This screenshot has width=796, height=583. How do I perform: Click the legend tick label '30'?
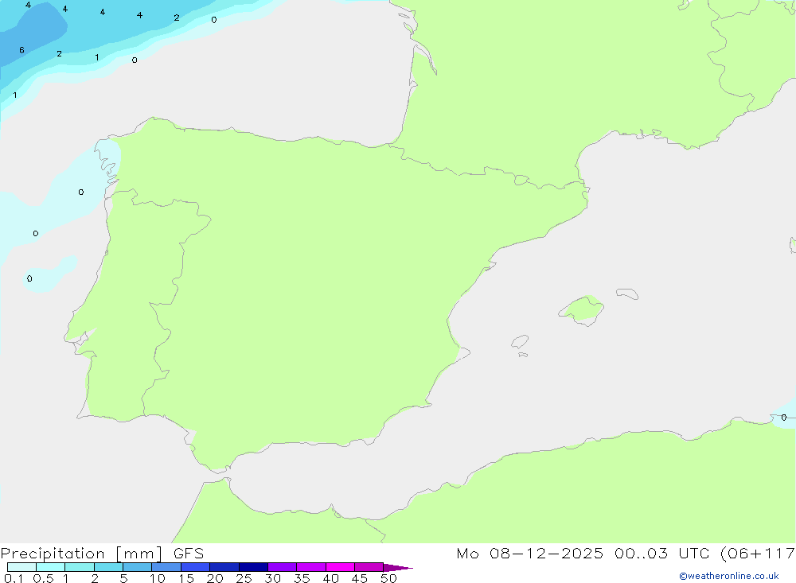pyautogui.click(x=273, y=578)
